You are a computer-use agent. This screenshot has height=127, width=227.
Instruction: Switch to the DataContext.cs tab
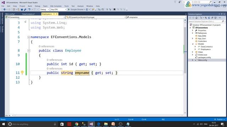28,14
